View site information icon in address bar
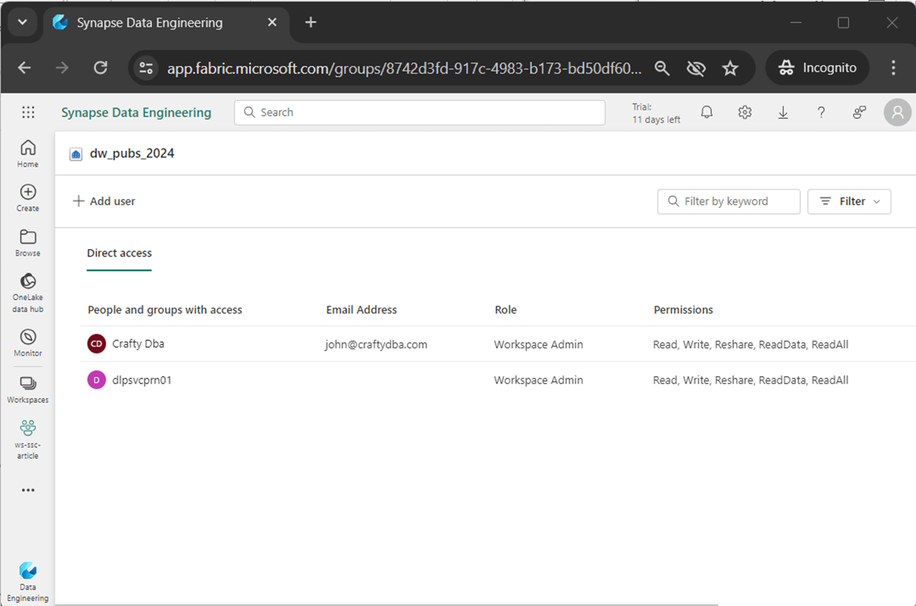 click(146, 68)
